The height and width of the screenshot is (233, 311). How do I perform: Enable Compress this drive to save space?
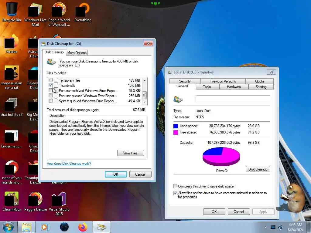[x=175, y=186]
